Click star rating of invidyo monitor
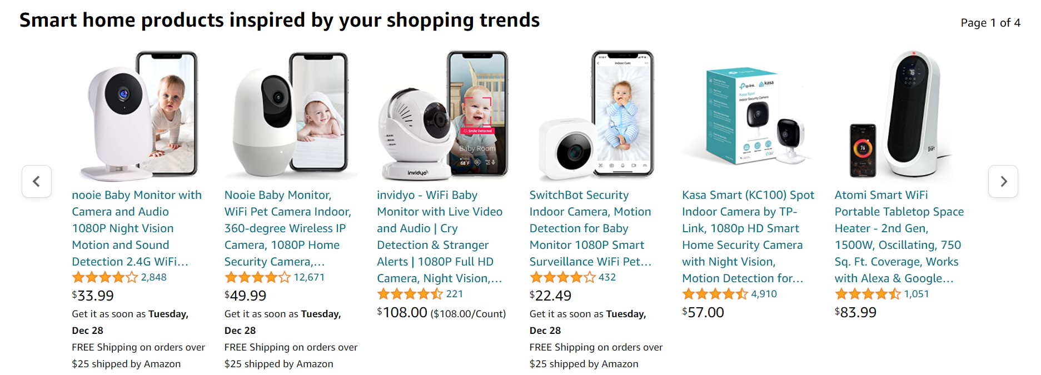This screenshot has width=1041, height=375. coord(410,294)
